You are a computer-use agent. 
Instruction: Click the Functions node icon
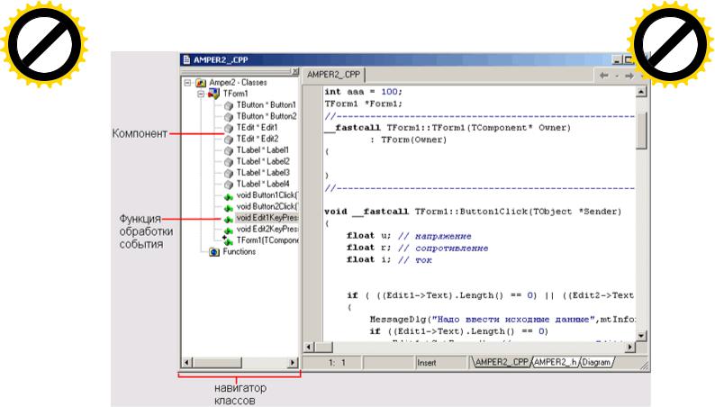click(214, 252)
